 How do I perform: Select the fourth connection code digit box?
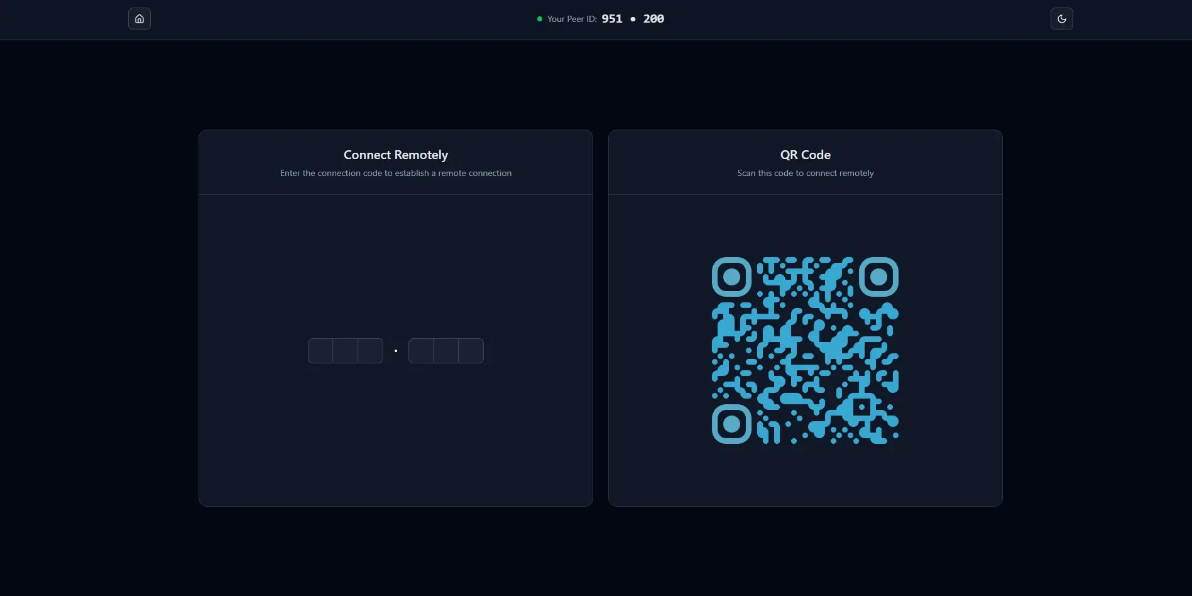(x=421, y=351)
